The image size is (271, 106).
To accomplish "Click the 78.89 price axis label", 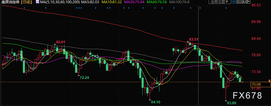I will click(x=256, y=55).
